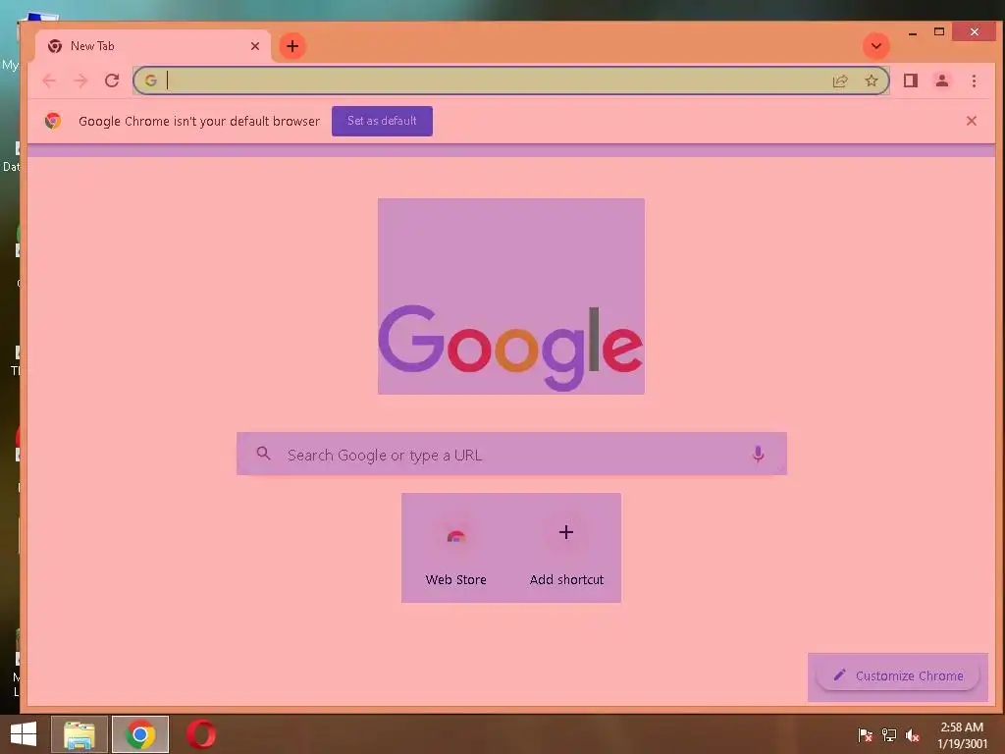The height and width of the screenshot is (754, 1005).
Task: Open the Web Store shortcut
Action: click(x=455, y=549)
